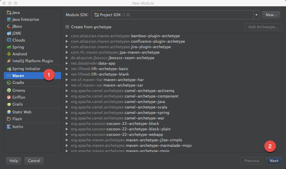Click the Kotlin logo icon
Image resolution: width=286 pixels, height=169 pixels.
pos(9,127)
